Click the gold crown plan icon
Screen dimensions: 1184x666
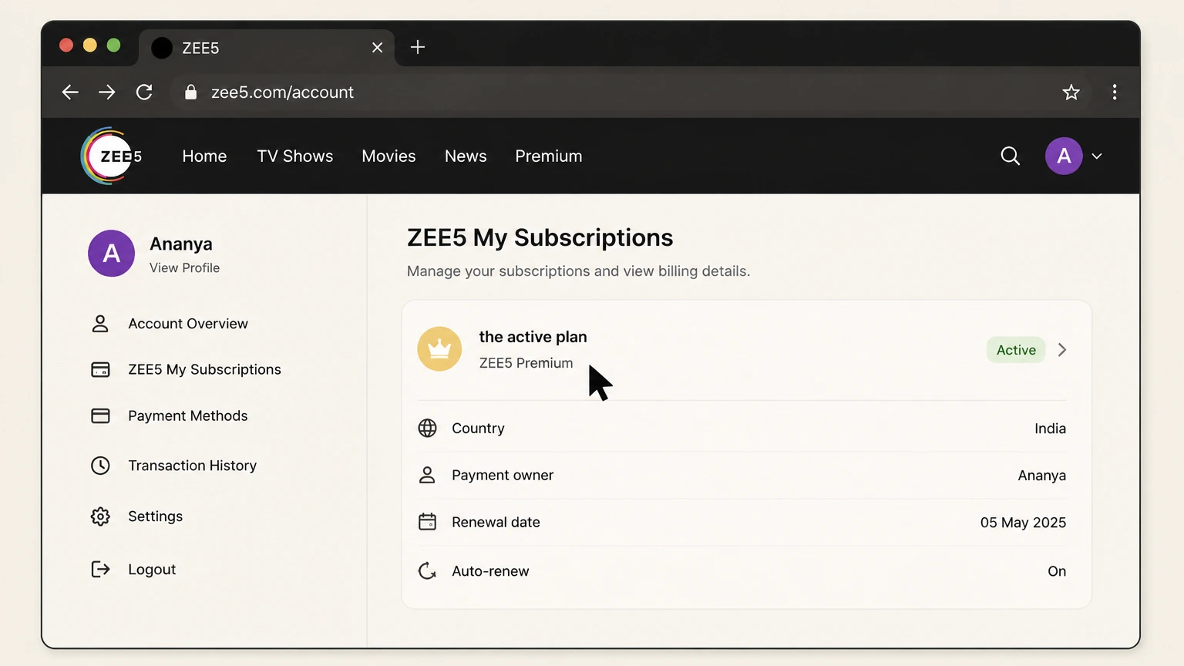pos(439,349)
